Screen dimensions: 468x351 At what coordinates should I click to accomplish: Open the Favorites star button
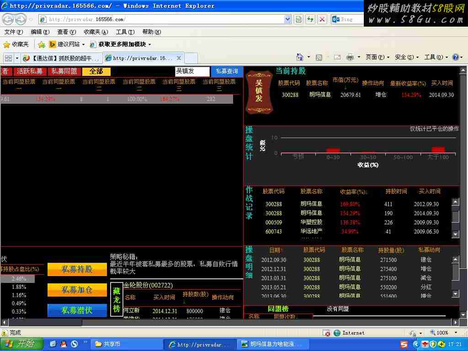[x=16, y=44]
